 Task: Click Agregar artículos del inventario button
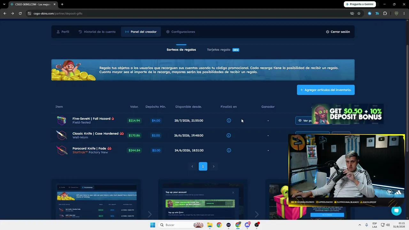[x=326, y=90]
